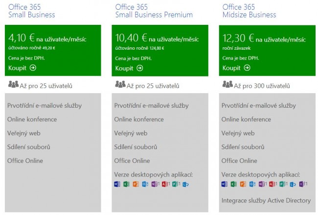Click Lync icon in Small Business Premium
Screen dimensions: 318x215
(185, 184)
